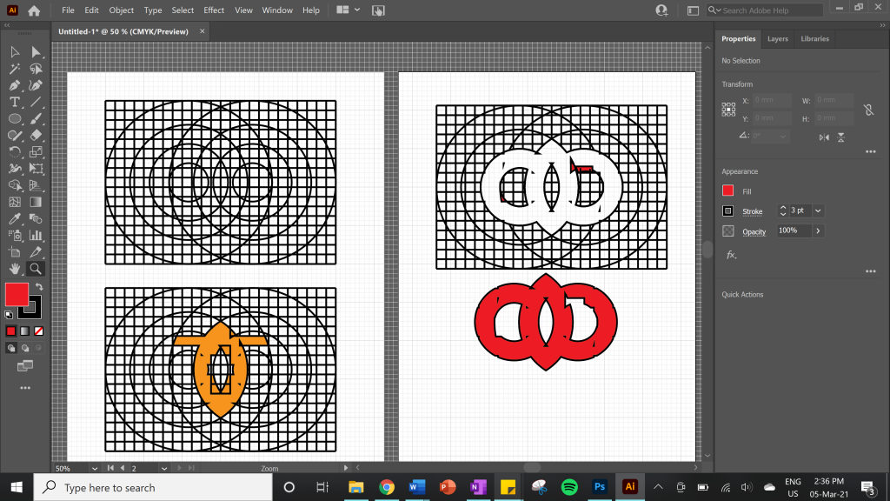Change the screen mode

(25, 366)
